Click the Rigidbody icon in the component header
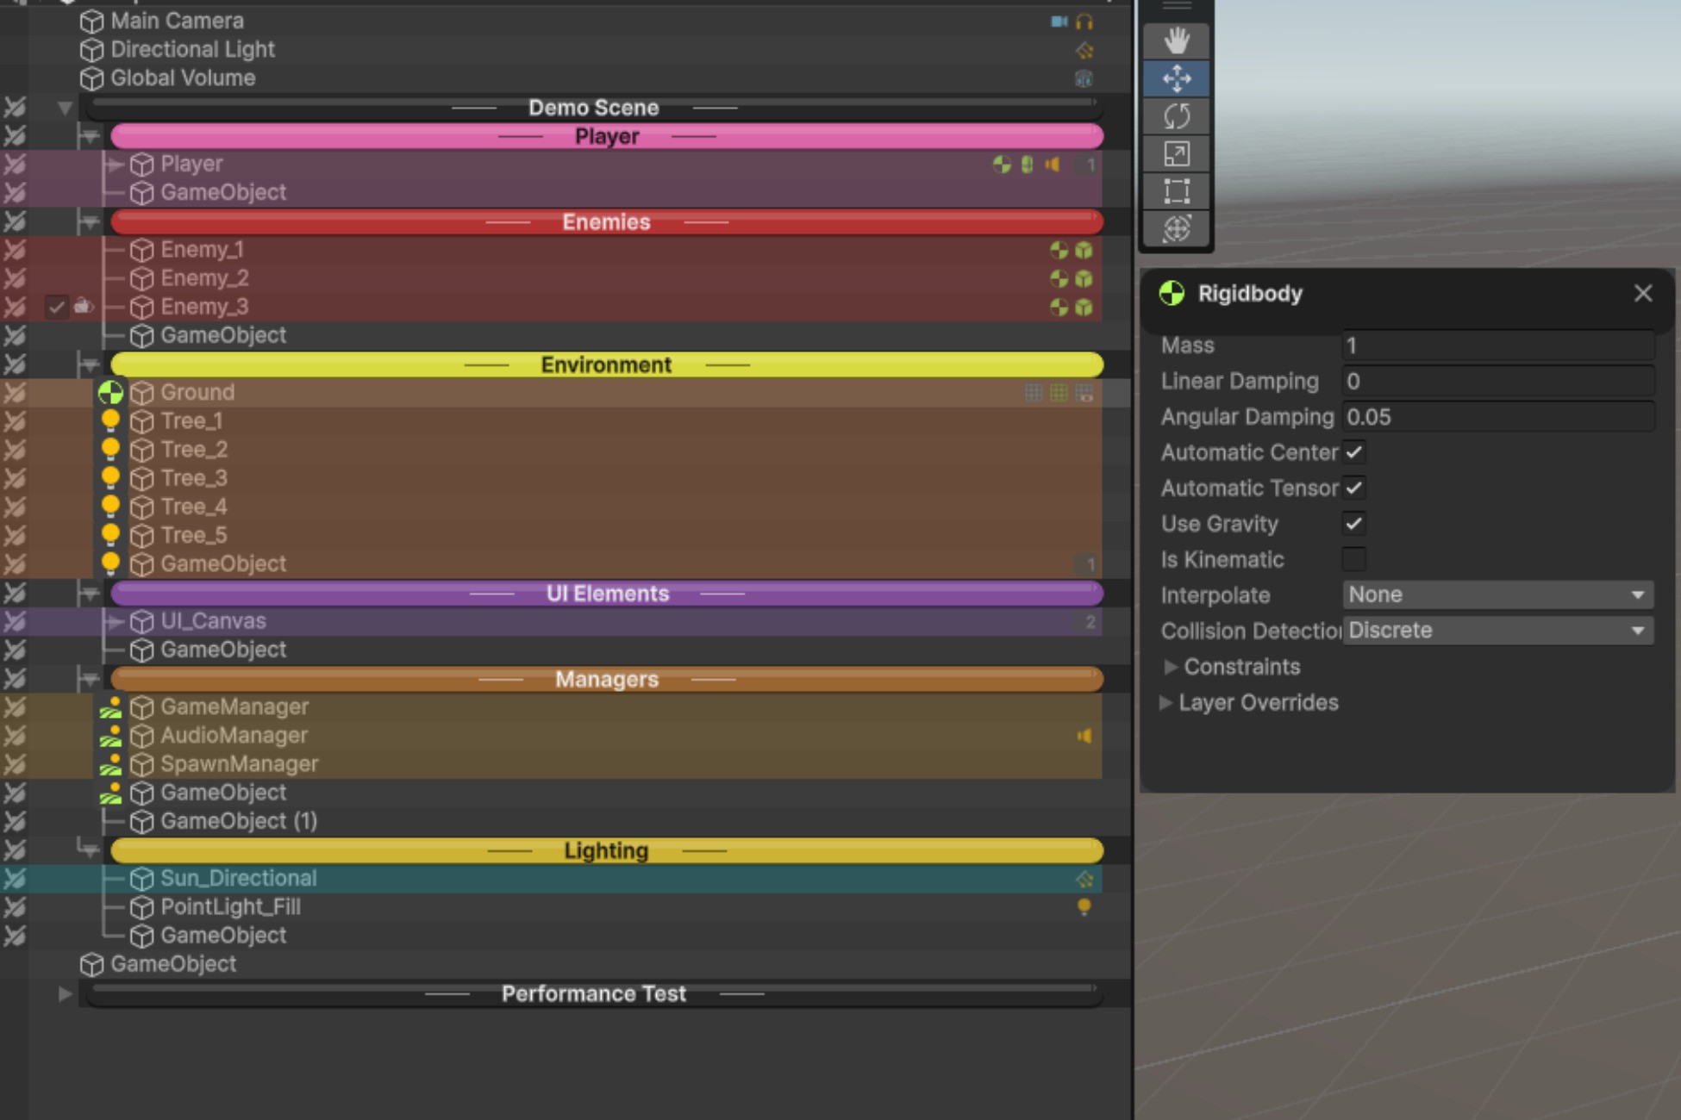The image size is (1681, 1120). (1171, 293)
